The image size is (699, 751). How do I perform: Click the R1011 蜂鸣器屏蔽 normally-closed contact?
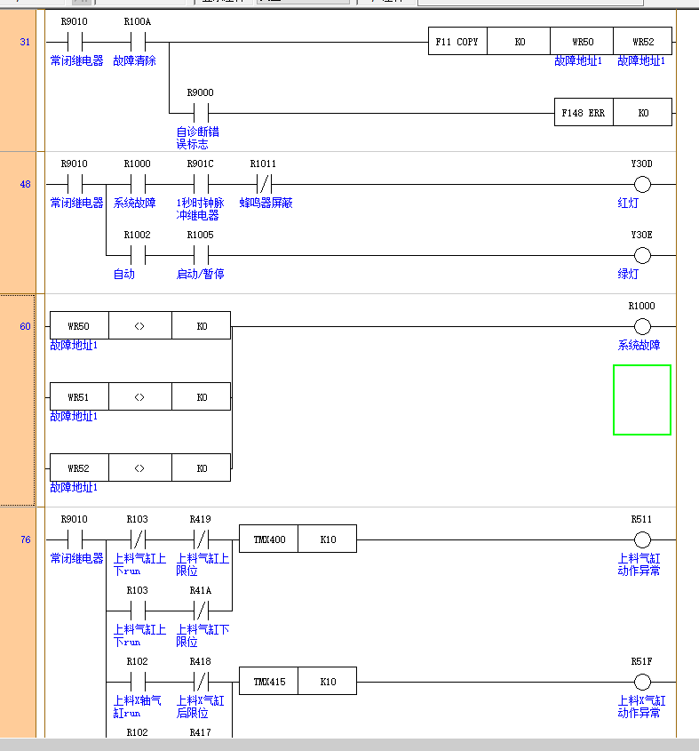tap(263, 184)
